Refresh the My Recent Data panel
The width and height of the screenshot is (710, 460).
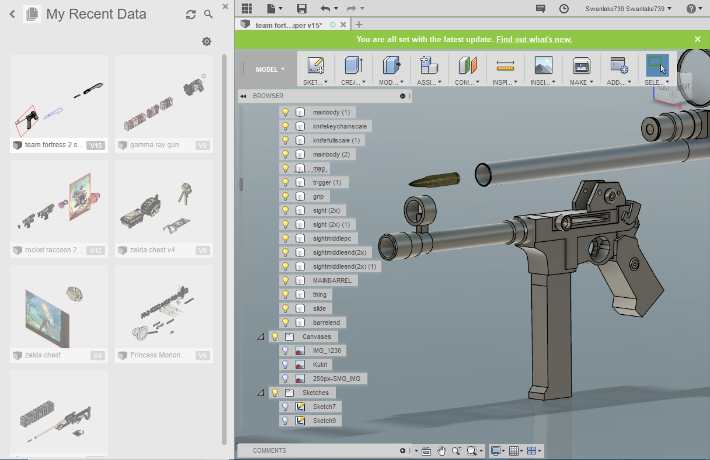[191, 14]
